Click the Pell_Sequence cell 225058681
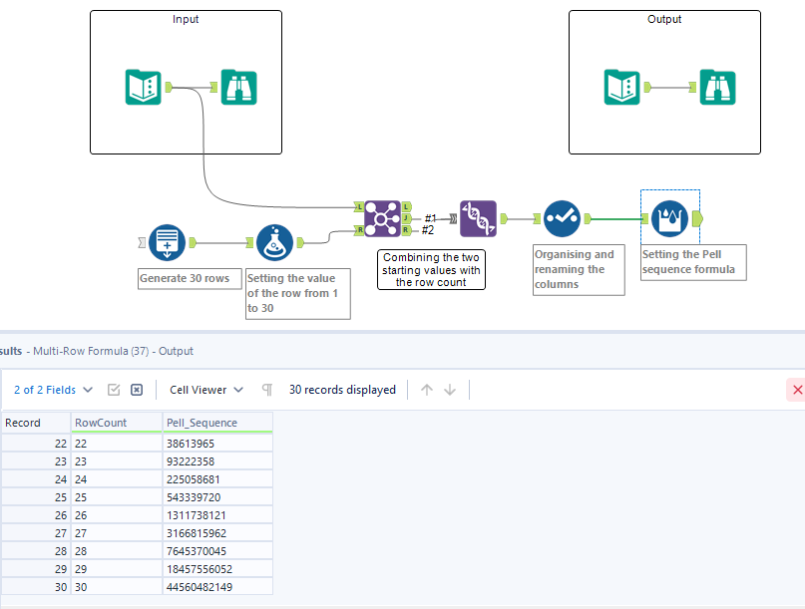Screen dimensions: 805x609 (217, 479)
